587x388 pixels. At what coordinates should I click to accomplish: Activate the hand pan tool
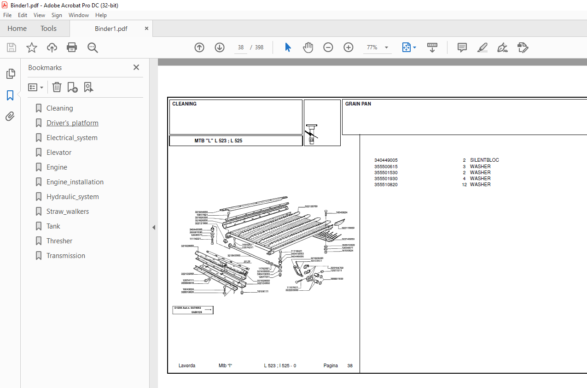[308, 47]
